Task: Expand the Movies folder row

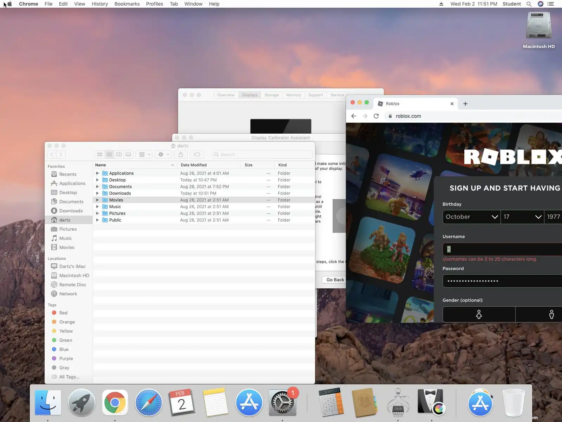Action: point(97,200)
